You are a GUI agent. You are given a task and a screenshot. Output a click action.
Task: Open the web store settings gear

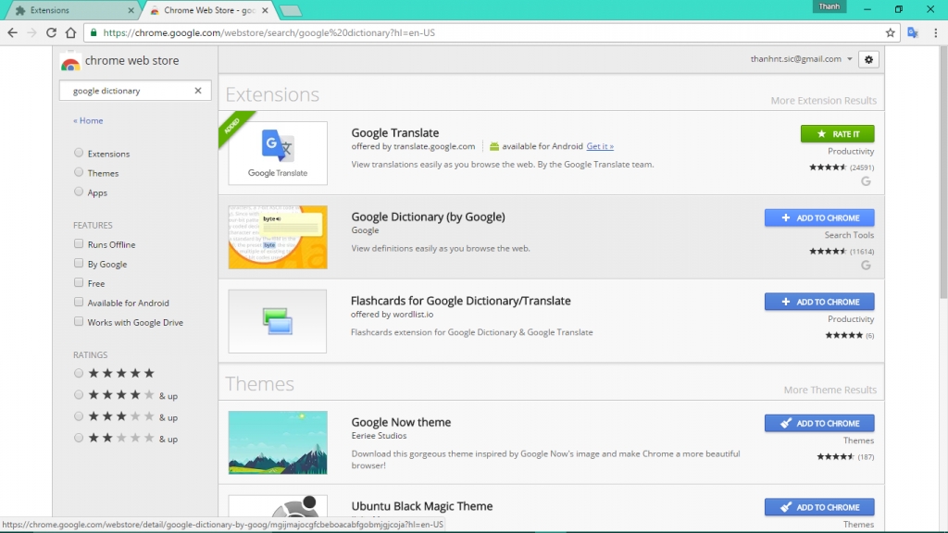tap(868, 59)
